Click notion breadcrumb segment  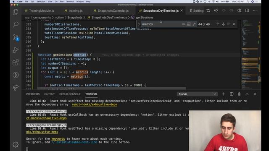click(x=59, y=18)
